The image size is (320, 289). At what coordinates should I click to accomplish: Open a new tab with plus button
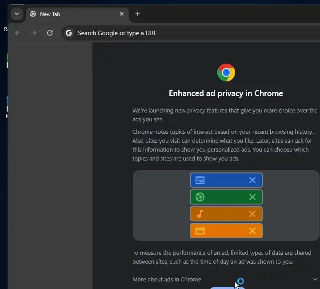click(x=138, y=14)
